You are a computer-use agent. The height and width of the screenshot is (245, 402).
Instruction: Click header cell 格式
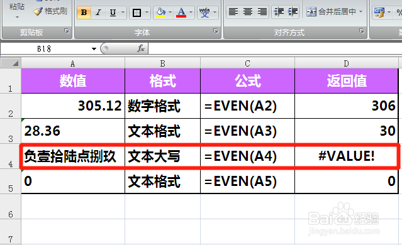pos(162,81)
